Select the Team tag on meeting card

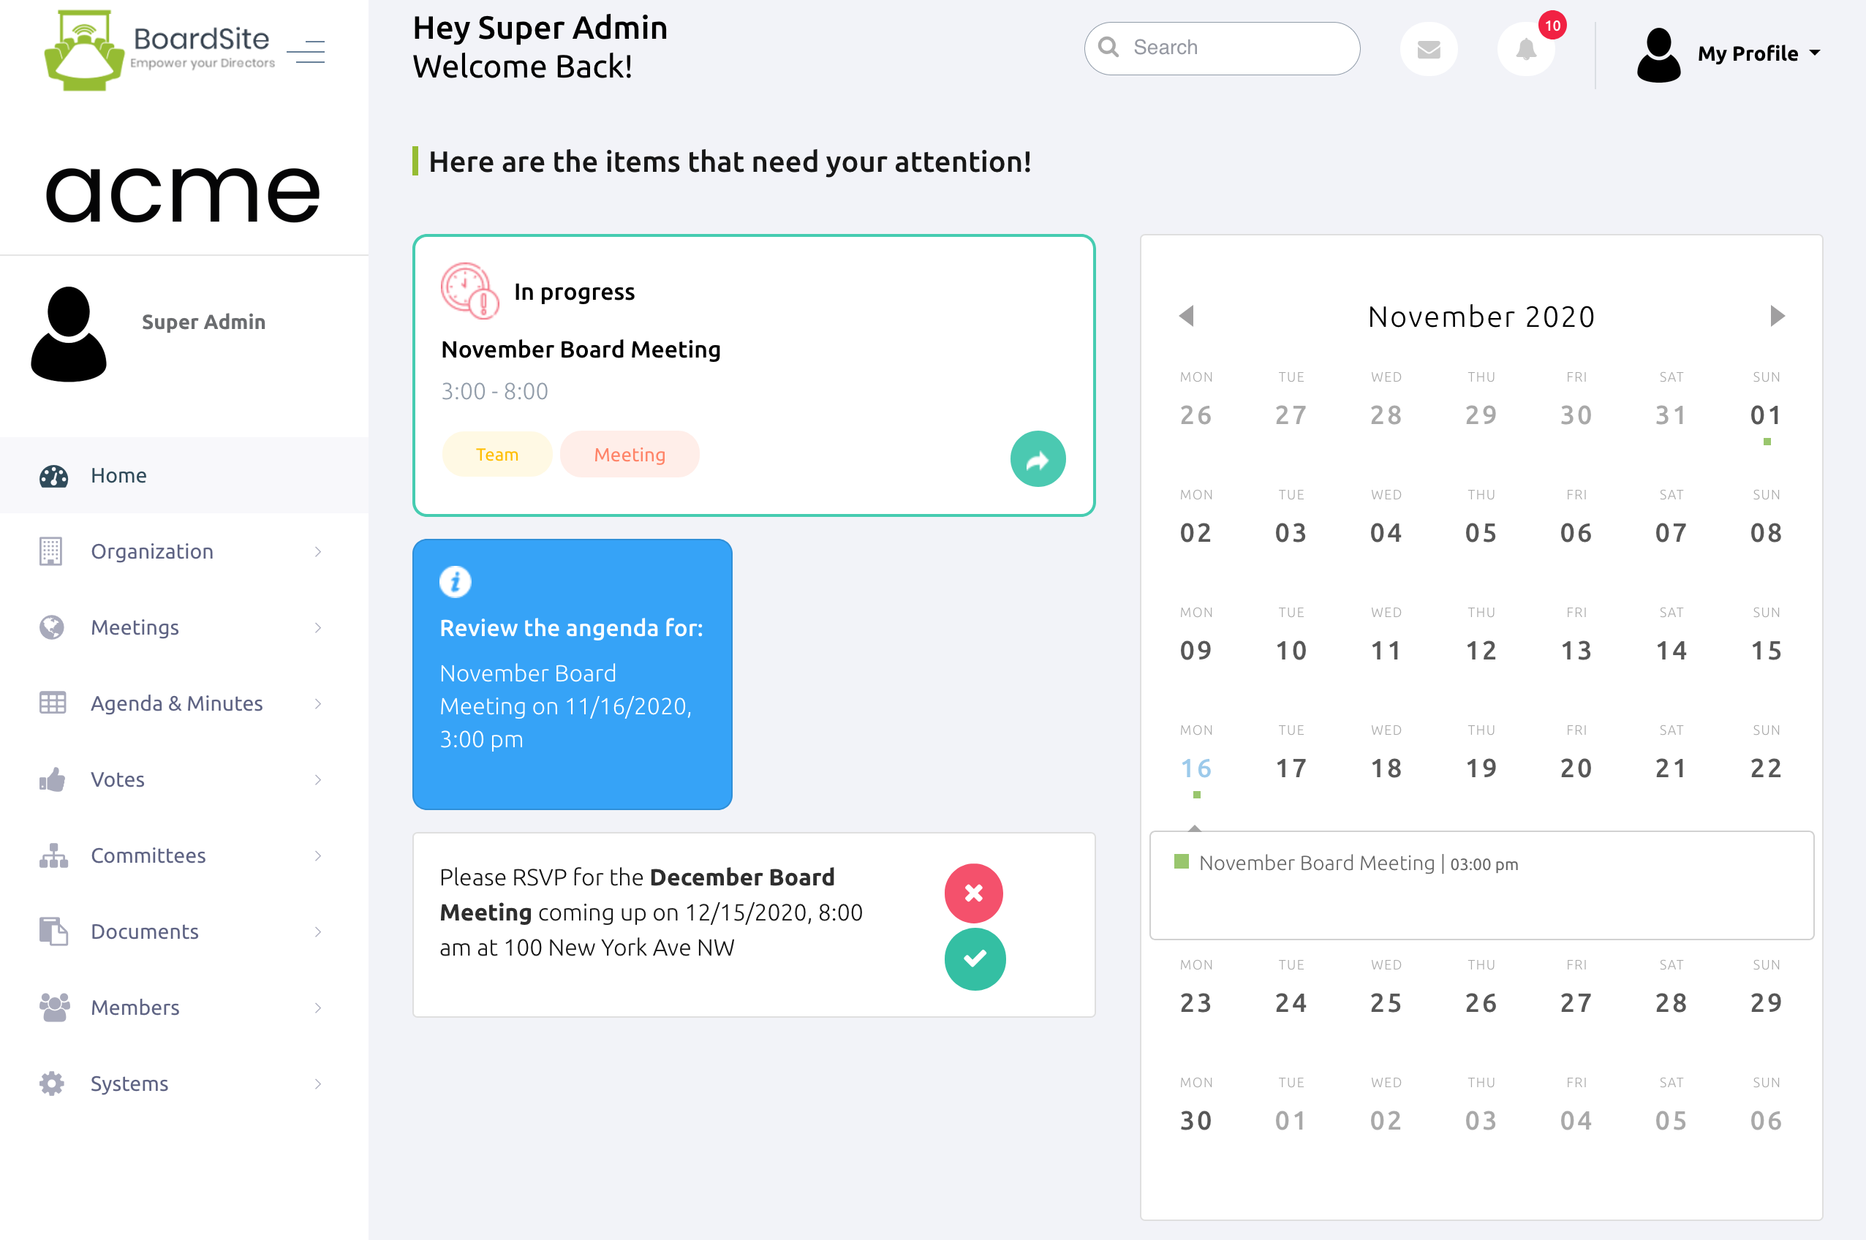tap(497, 454)
